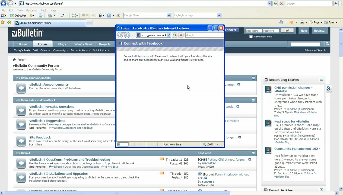Viewport: 343px width, 195px height.
Task: Click the Forum breadcrumb home icon
Action: (x=14, y=60)
